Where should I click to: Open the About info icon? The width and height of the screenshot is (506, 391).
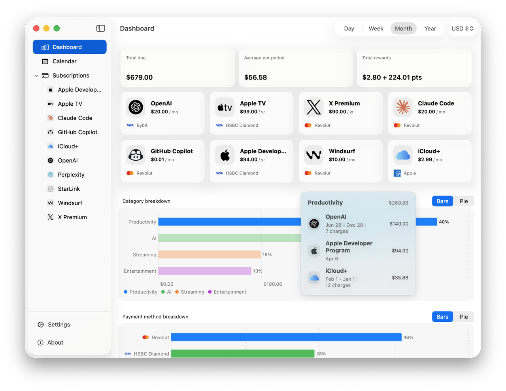point(40,343)
